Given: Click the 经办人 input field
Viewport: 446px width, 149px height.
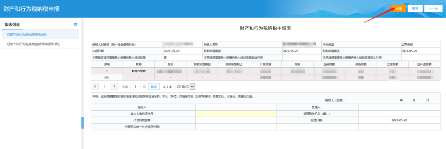Looking at the screenshot, I should pyautogui.click(x=236, y=107).
